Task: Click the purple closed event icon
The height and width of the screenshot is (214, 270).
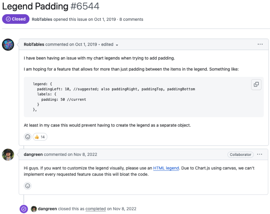Action: [x=24, y=209]
